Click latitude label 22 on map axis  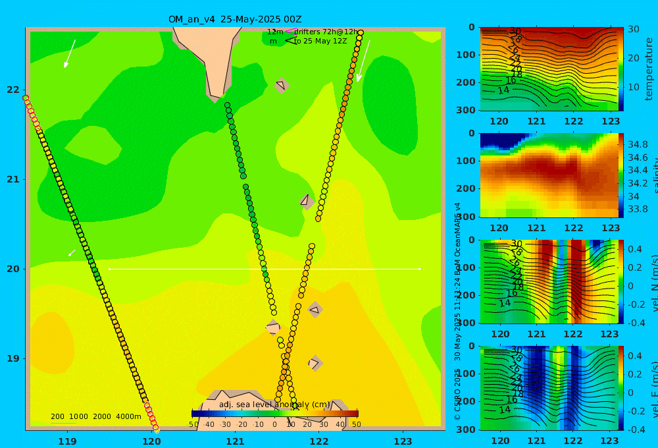coord(13,90)
